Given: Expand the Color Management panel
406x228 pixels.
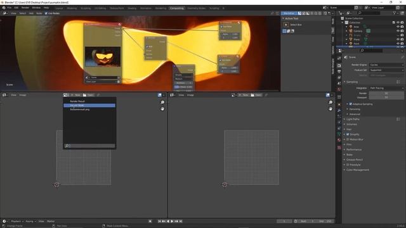Looking at the screenshot, I should pos(358,170).
